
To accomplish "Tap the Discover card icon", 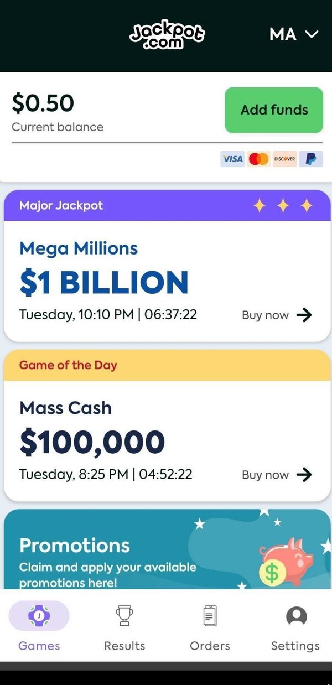I will point(284,159).
